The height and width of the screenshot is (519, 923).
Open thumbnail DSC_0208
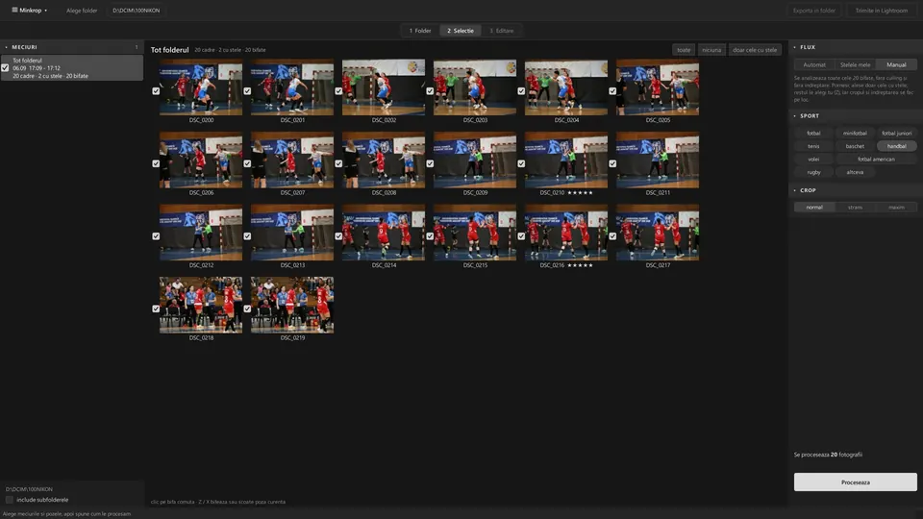384,160
